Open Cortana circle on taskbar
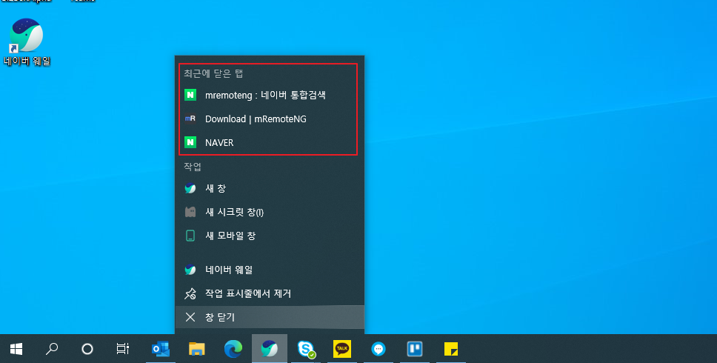 [x=87, y=349]
